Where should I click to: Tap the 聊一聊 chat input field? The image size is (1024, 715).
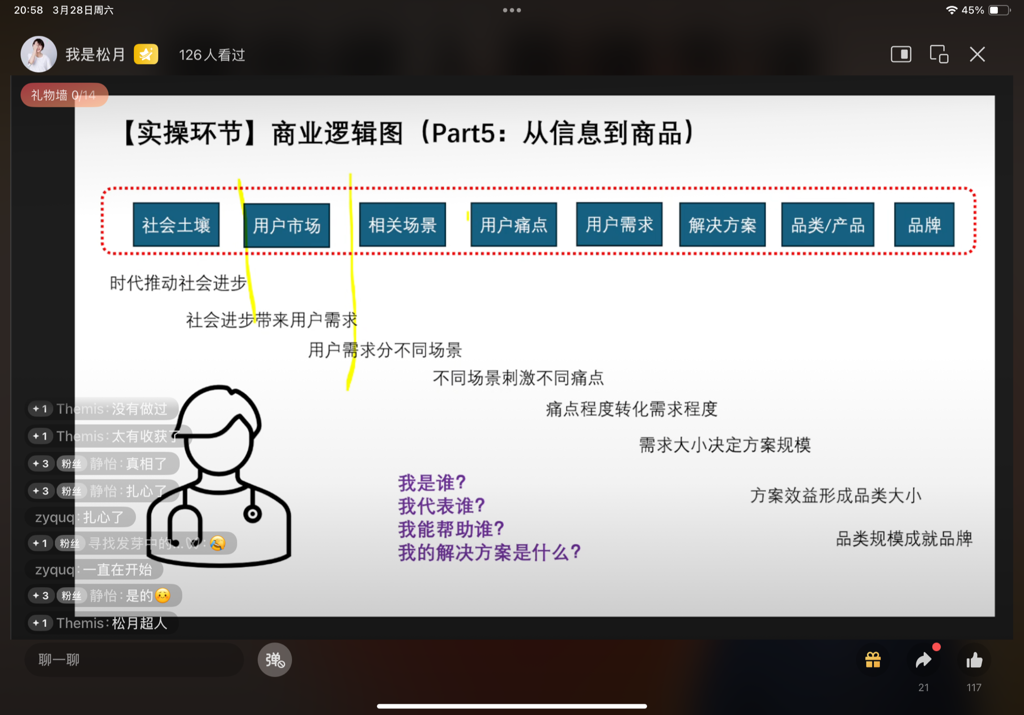coord(134,660)
